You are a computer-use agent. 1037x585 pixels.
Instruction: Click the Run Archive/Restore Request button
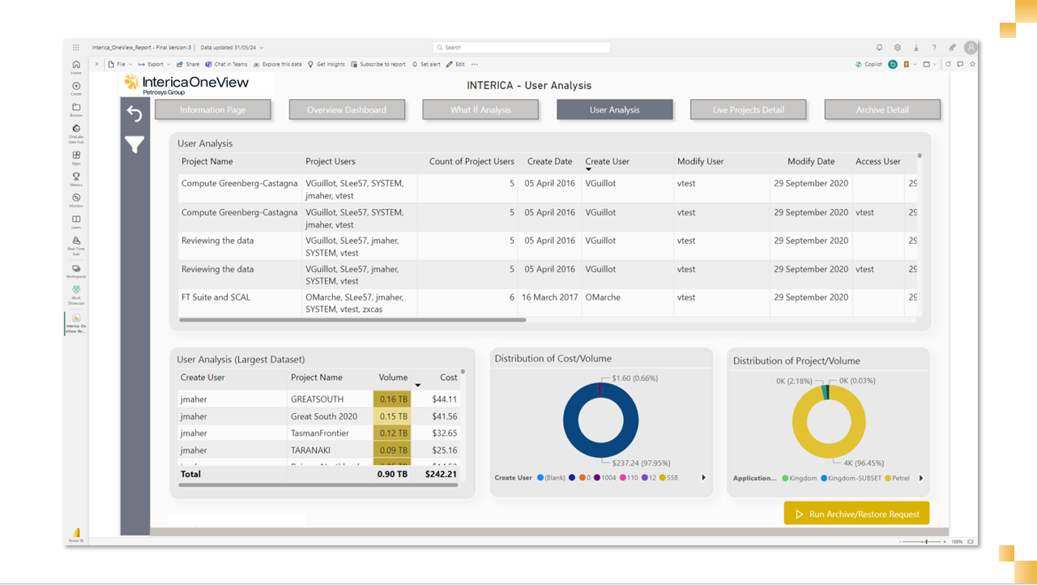856,514
